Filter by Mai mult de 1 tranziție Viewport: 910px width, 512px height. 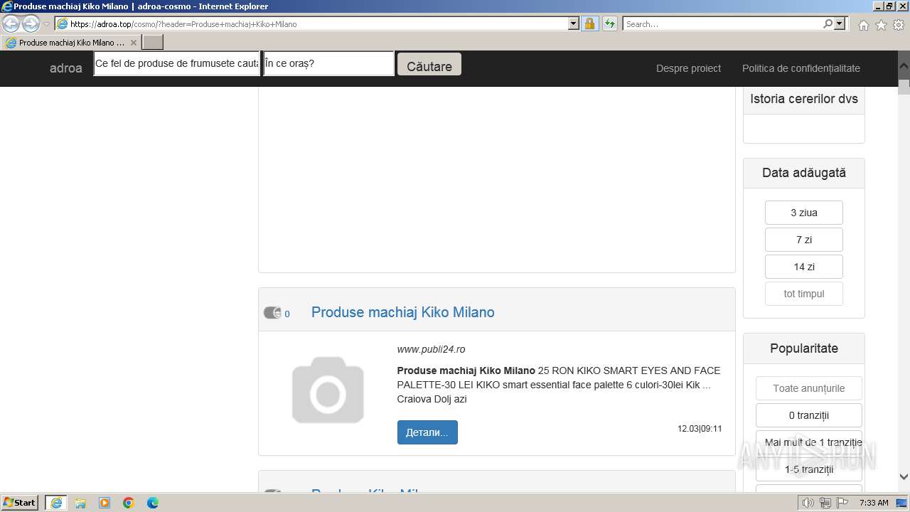[809, 442]
